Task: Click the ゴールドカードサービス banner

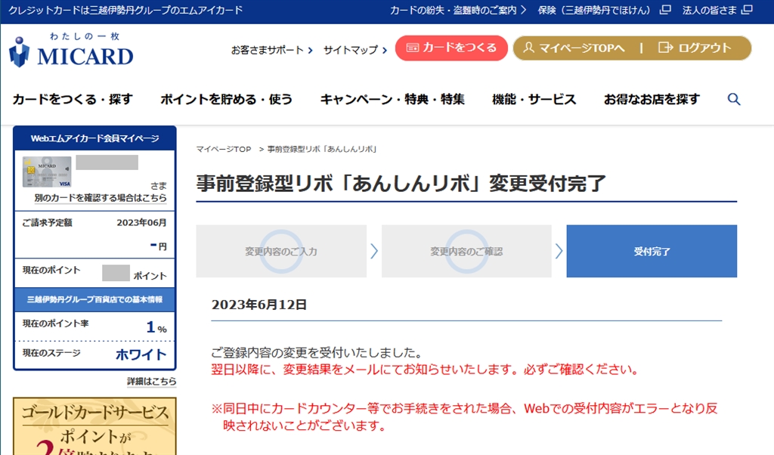Action: tap(94, 426)
